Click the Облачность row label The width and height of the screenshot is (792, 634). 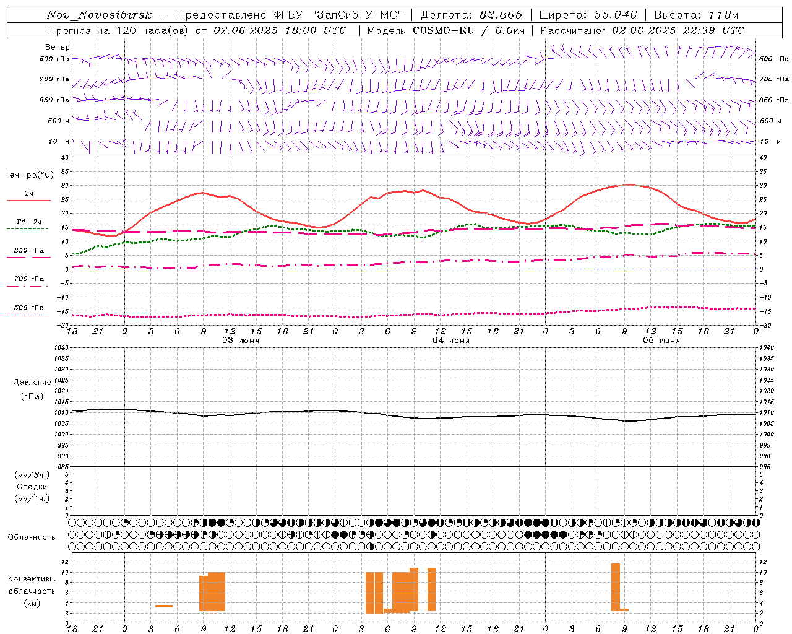point(32,537)
